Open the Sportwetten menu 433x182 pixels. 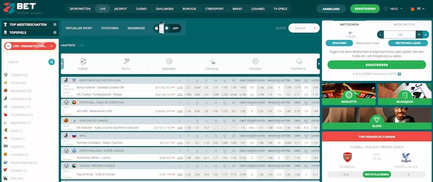click(80, 9)
